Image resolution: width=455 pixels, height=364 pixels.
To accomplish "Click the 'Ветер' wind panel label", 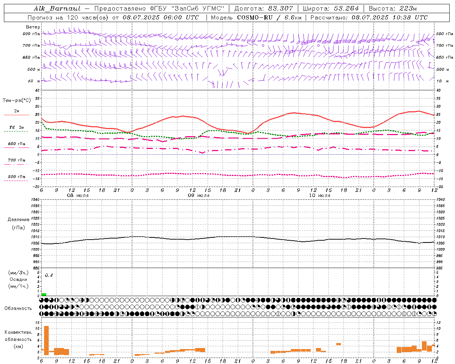I will (33, 27).
